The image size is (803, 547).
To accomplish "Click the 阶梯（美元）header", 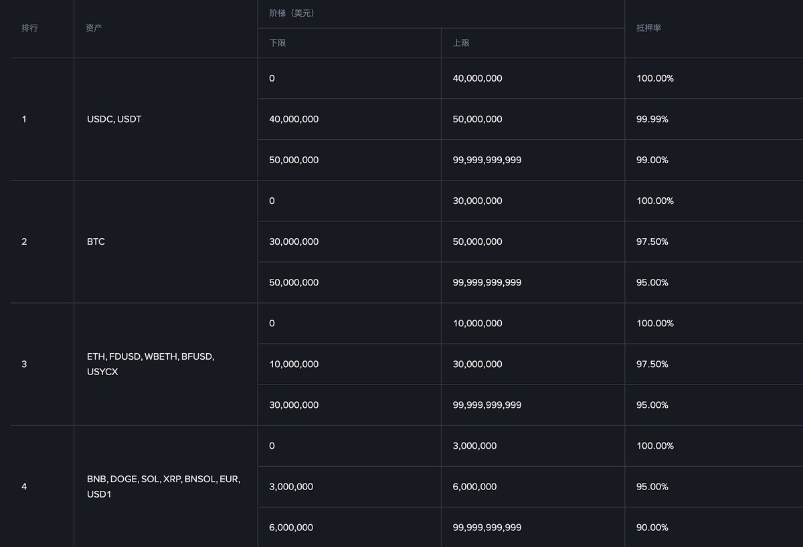I will click(x=292, y=13).
